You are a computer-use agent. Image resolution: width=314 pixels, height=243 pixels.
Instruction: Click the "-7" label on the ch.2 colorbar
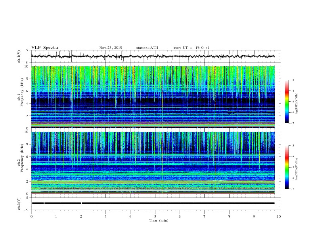[x=293, y=189]
